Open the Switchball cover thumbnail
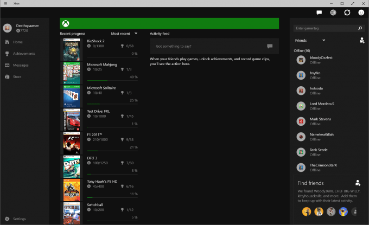 click(x=72, y=213)
